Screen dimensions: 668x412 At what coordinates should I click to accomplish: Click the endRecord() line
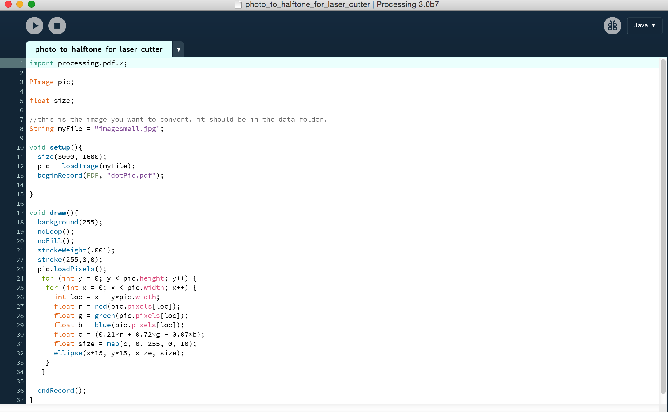(x=62, y=390)
